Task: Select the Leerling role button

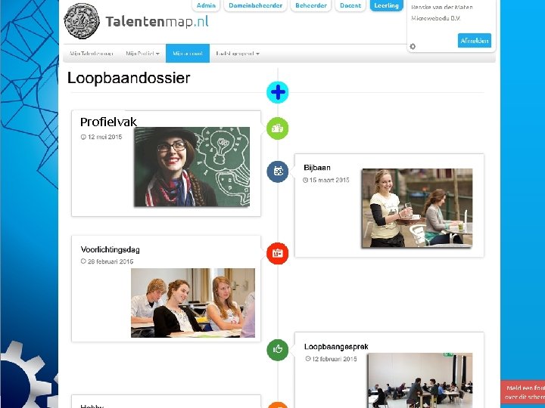Action: 387,5
